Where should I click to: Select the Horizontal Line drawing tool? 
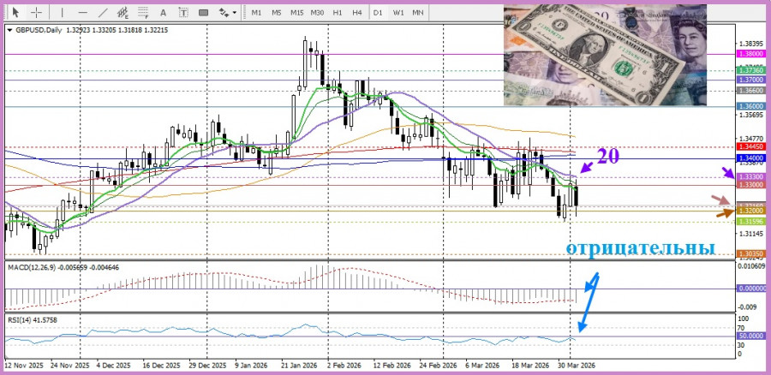pos(82,12)
